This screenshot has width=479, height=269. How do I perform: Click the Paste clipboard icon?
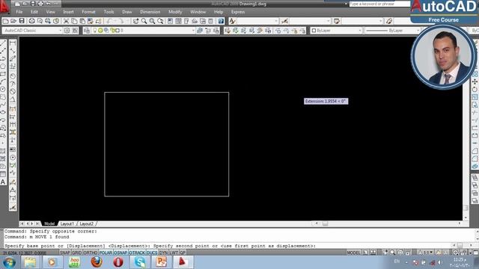82,21
